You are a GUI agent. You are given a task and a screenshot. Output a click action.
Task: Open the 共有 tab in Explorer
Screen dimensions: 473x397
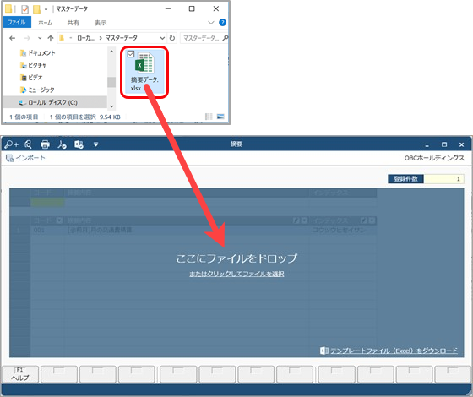tap(73, 23)
